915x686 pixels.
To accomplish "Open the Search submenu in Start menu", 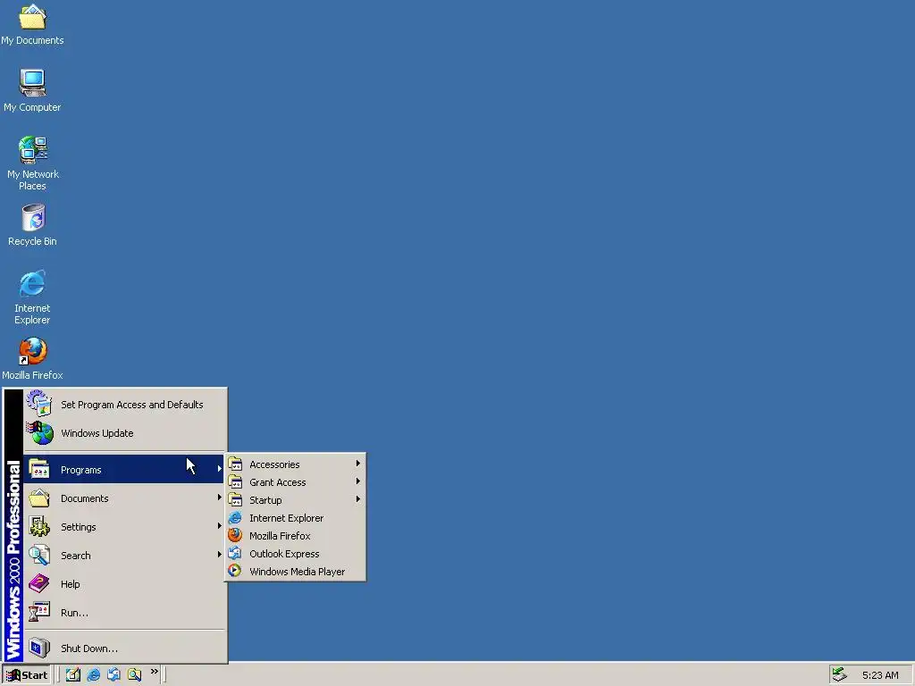I will point(125,556).
